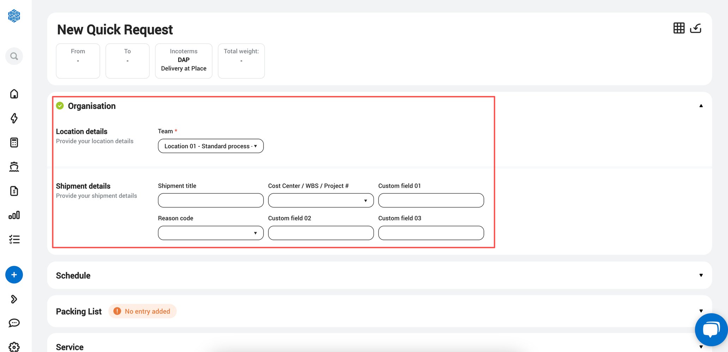Open the search magnifier in the sidebar
Viewport: 728px width, 352px height.
pyautogui.click(x=14, y=56)
